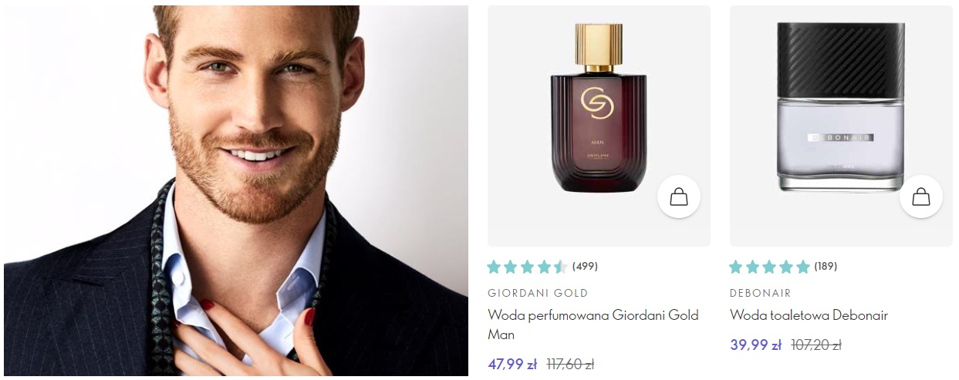
Task: Open Woda perfumowana Giordani Gold Man title
Action: pyautogui.click(x=593, y=325)
